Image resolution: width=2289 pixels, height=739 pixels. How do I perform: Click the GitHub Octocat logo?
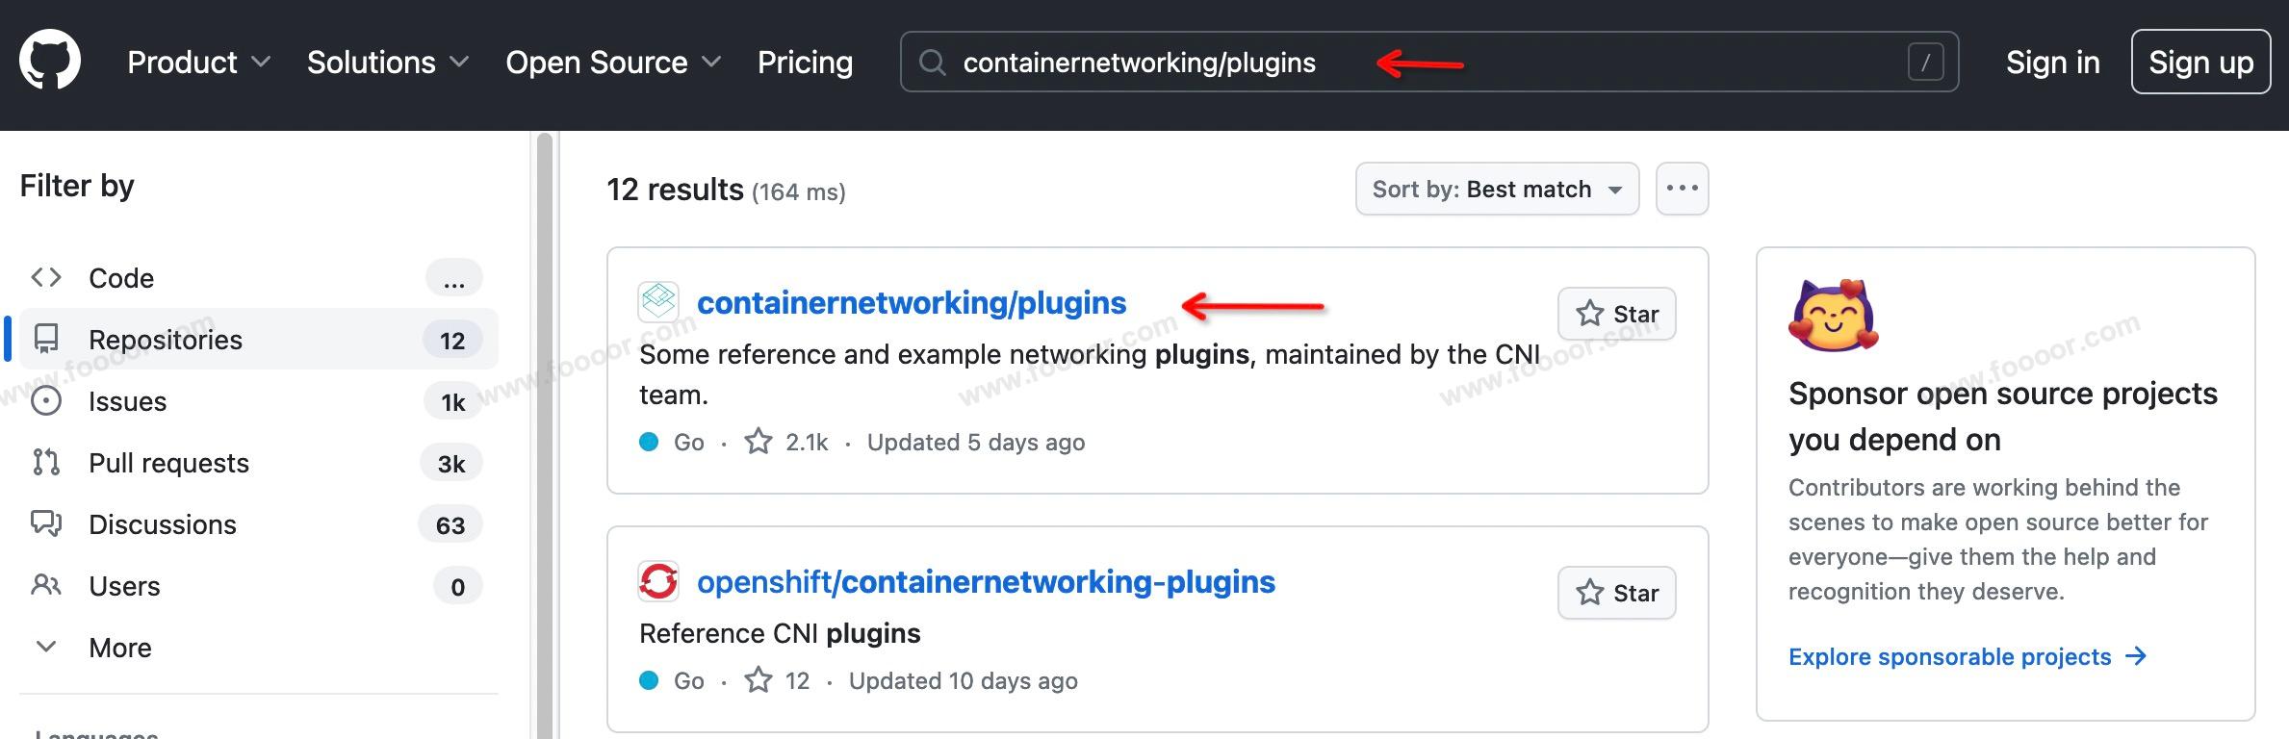coord(50,60)
